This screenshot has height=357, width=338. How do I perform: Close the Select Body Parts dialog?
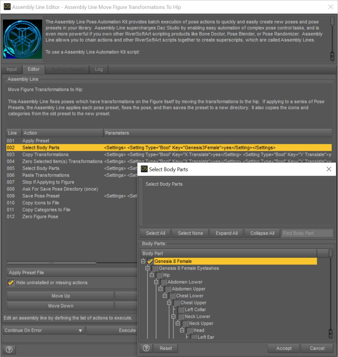coord(329,169)
